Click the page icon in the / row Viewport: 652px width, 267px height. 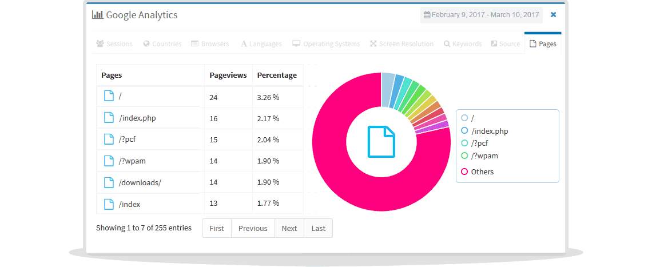[x=109, y=95]
